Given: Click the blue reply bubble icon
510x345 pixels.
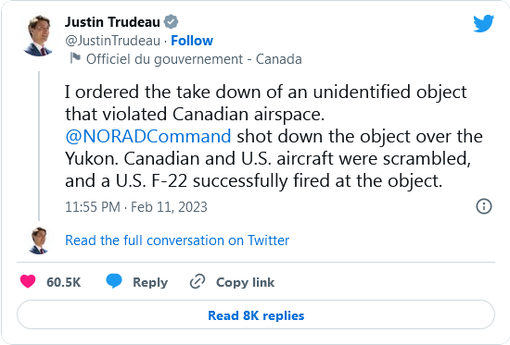Looking at the screenshot, I should [x=114, y=281].
